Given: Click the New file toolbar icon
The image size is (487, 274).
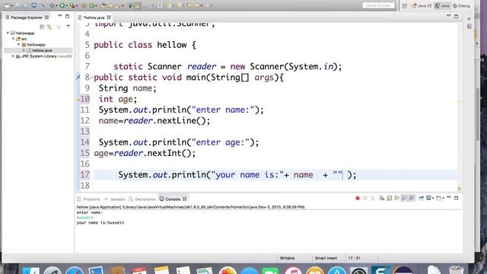Looking at the screenshot, I should [x=7, y=5].
